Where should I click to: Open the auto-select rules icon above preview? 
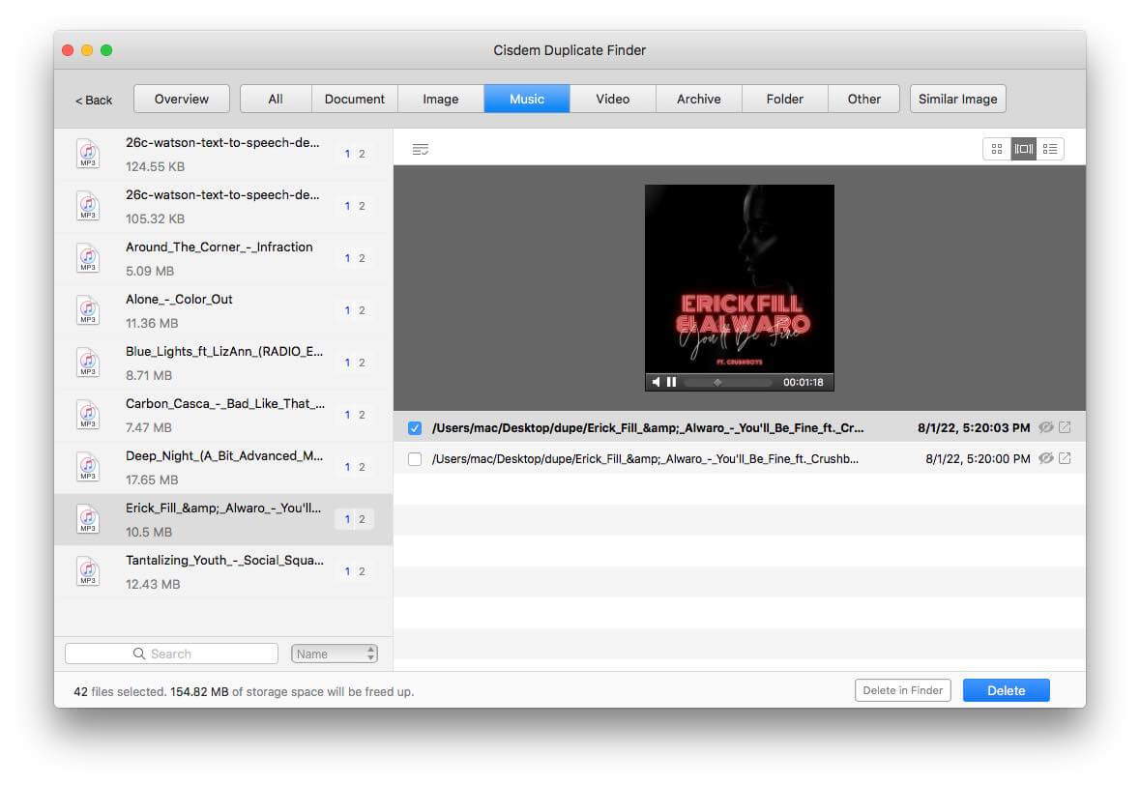(x=421, y=150)
